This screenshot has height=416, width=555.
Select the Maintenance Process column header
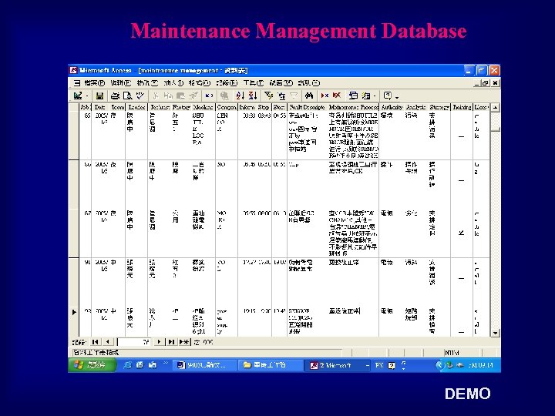[x=353, y=107]
